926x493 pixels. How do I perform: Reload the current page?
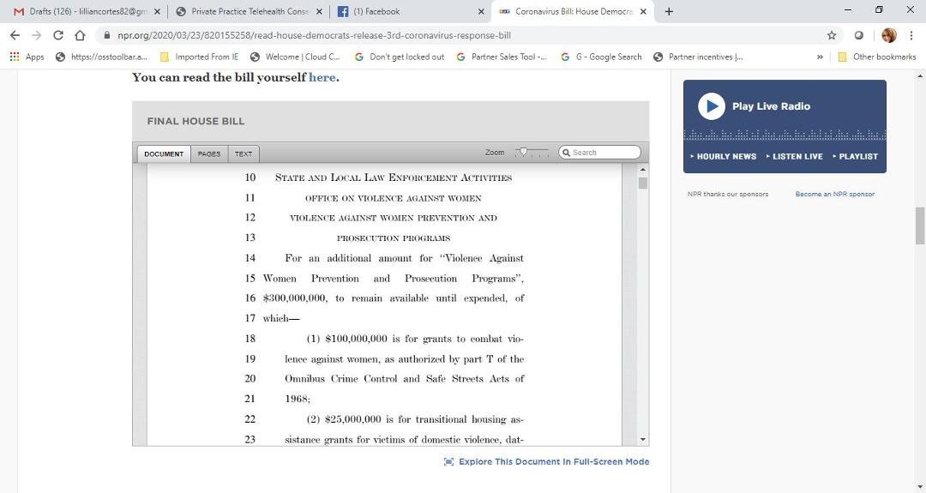coord(58,35)
